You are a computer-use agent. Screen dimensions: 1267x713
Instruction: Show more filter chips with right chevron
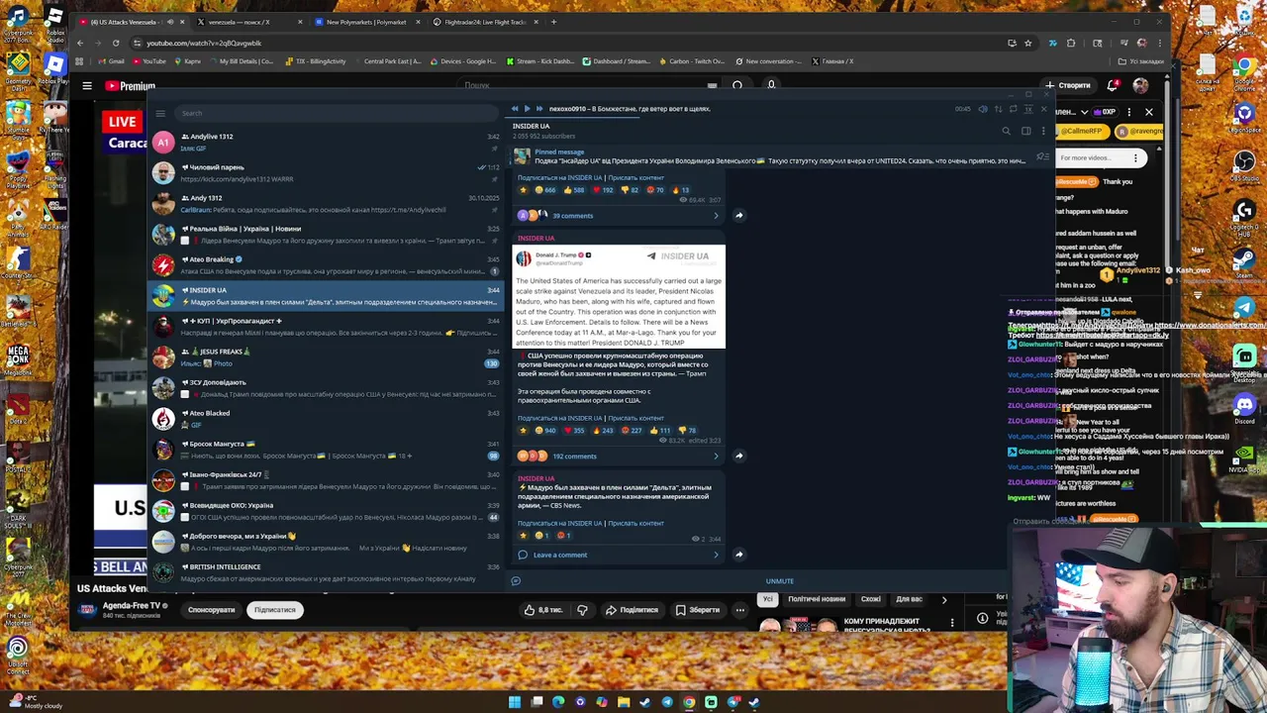pyautogui.click(x=943, y=599)
